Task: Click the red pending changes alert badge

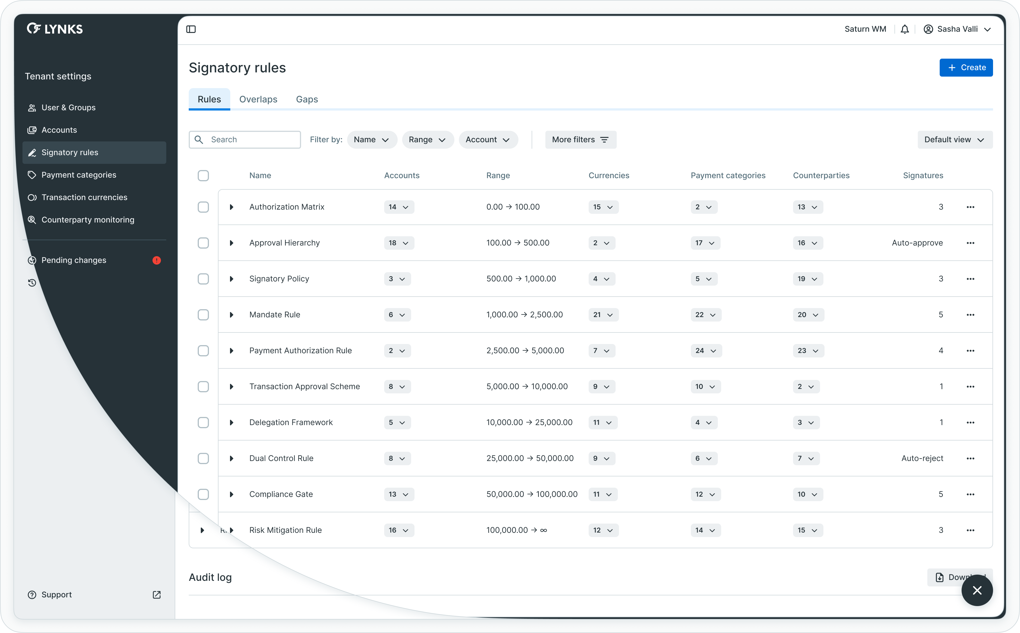Action: [157, 260]
